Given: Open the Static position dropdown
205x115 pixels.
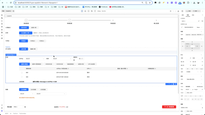Looking at the screenshot, I should tap(194, 79).
